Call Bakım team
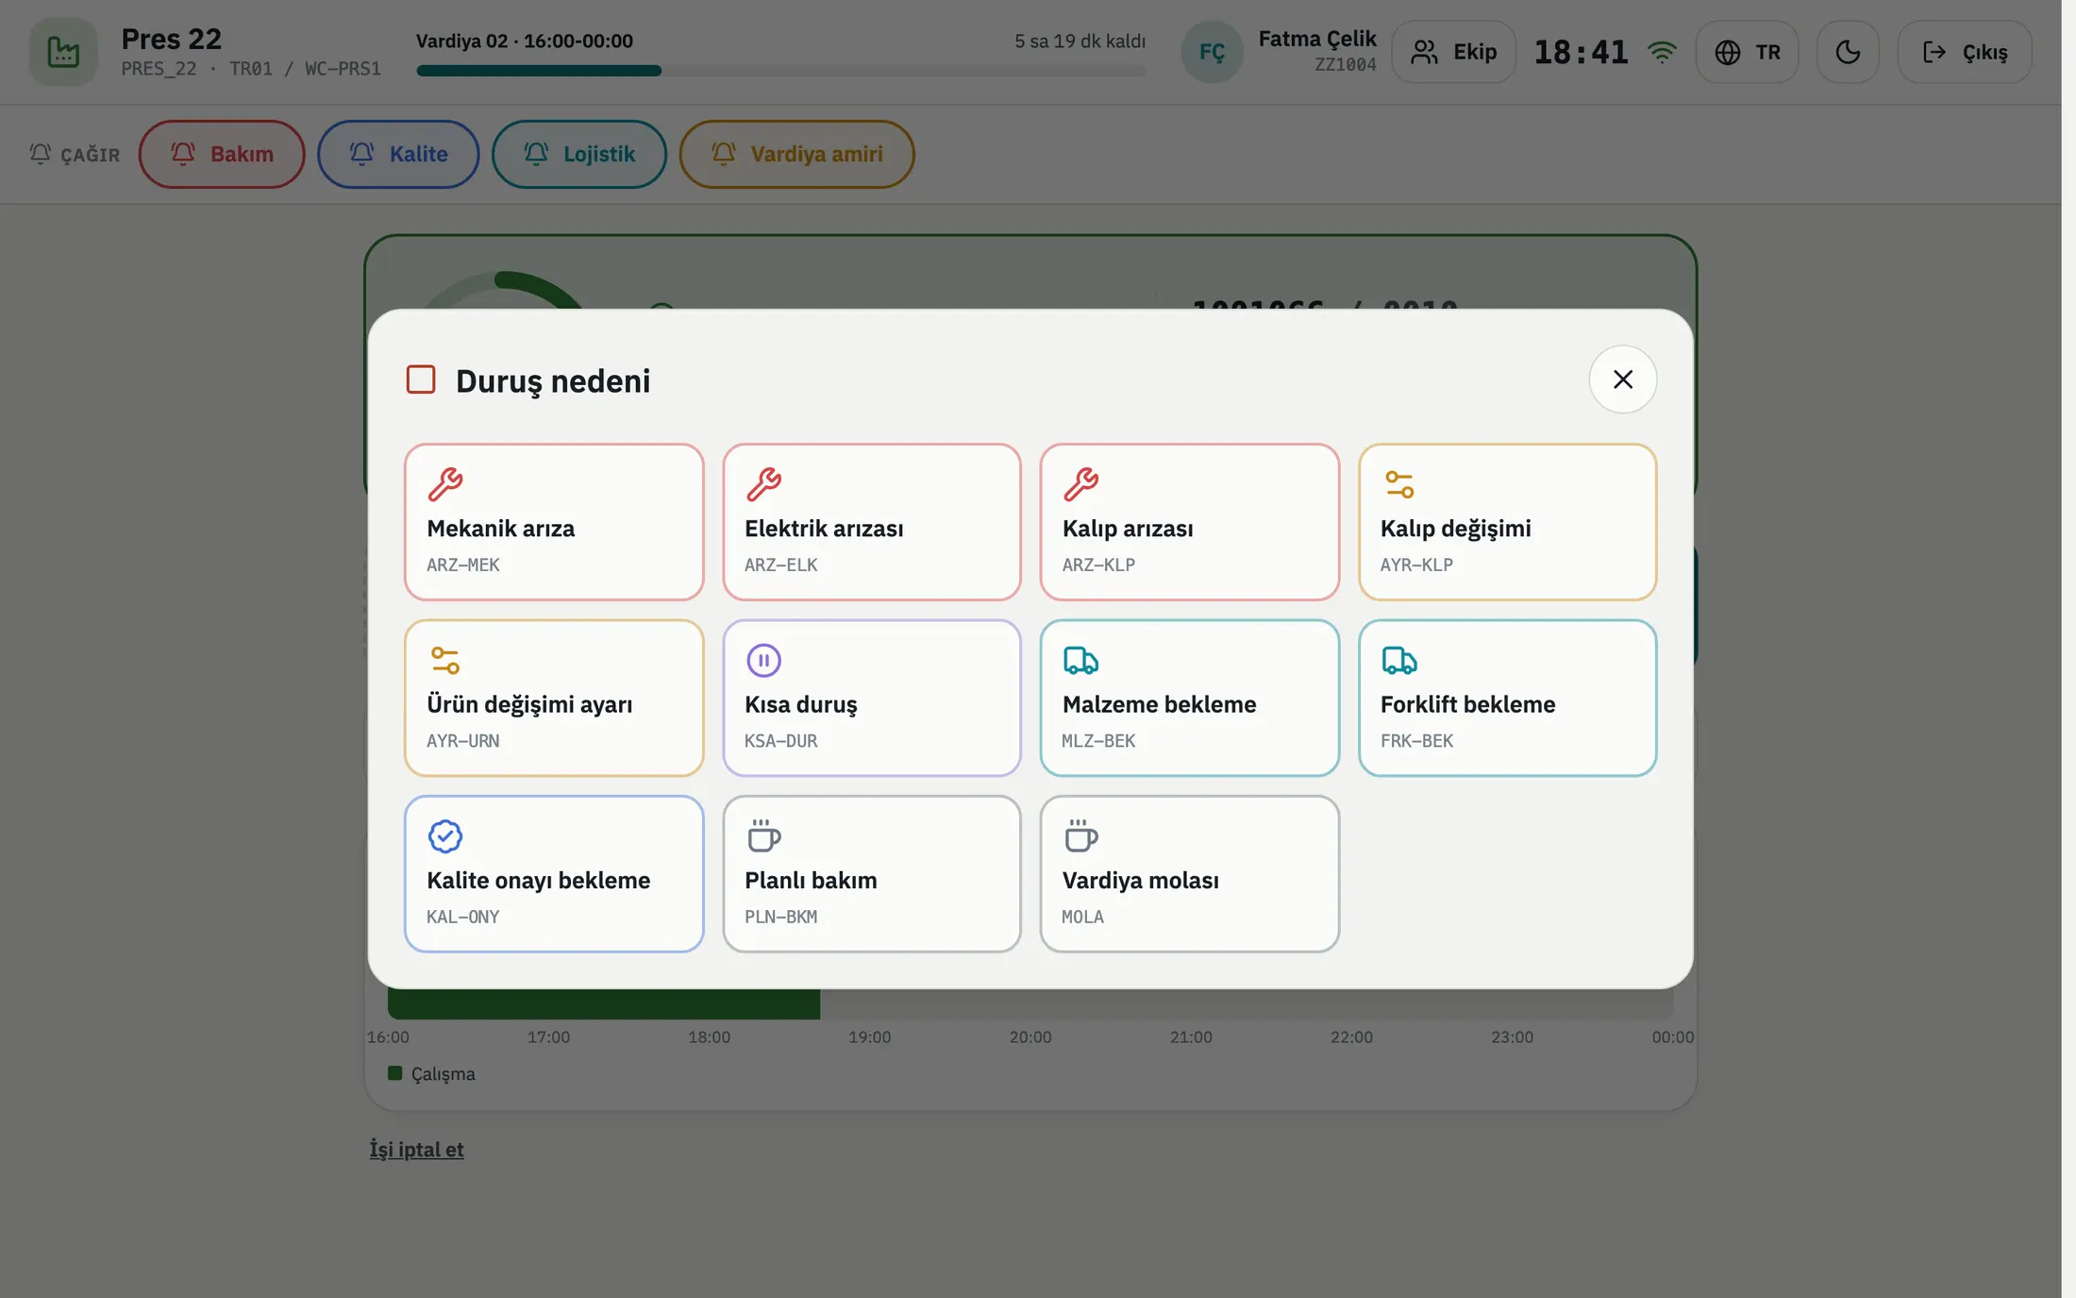Viewport: 2076px width, 1298px height. (x=222, y=154)
